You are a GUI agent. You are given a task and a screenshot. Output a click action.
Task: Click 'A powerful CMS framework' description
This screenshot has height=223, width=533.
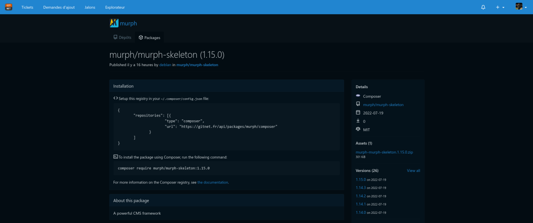[137, 213]
